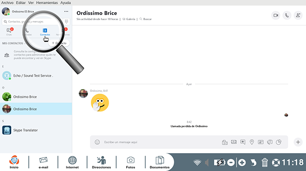The width and height of the screenshot is (306, 171).
Task: Open the emoji picker in message box
Action: point(97,142)
